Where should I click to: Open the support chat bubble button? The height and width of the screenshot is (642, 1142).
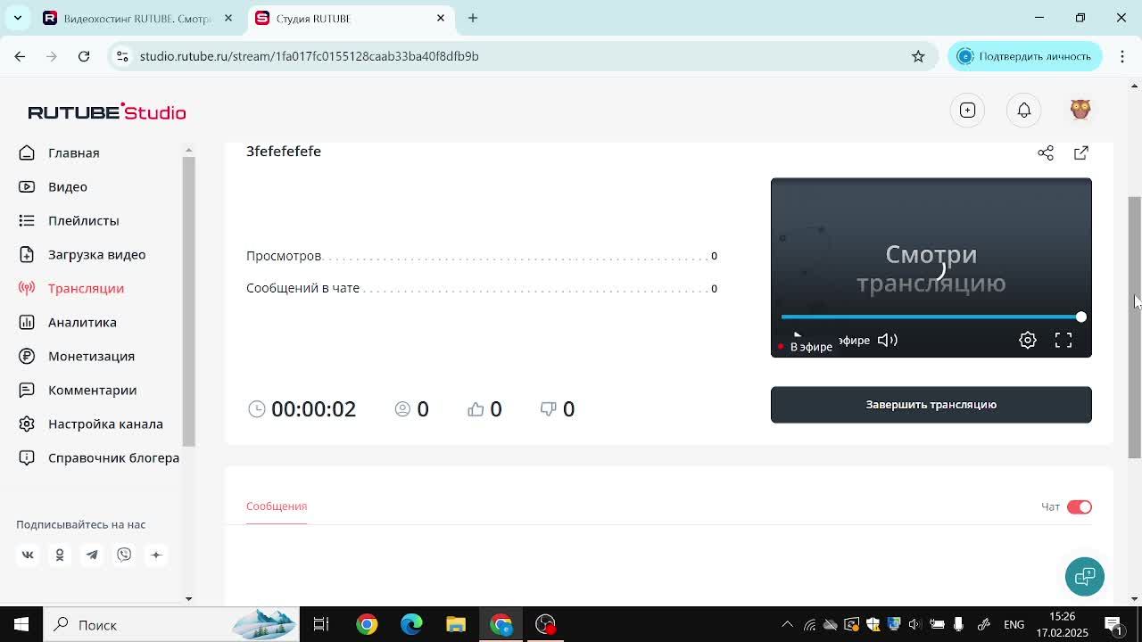tap(1085, 576)
